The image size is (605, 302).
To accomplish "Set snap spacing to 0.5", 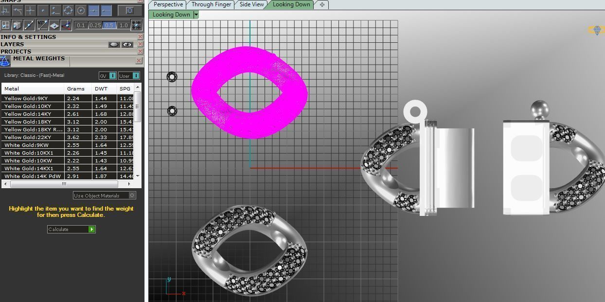I will tap(109, 25).
